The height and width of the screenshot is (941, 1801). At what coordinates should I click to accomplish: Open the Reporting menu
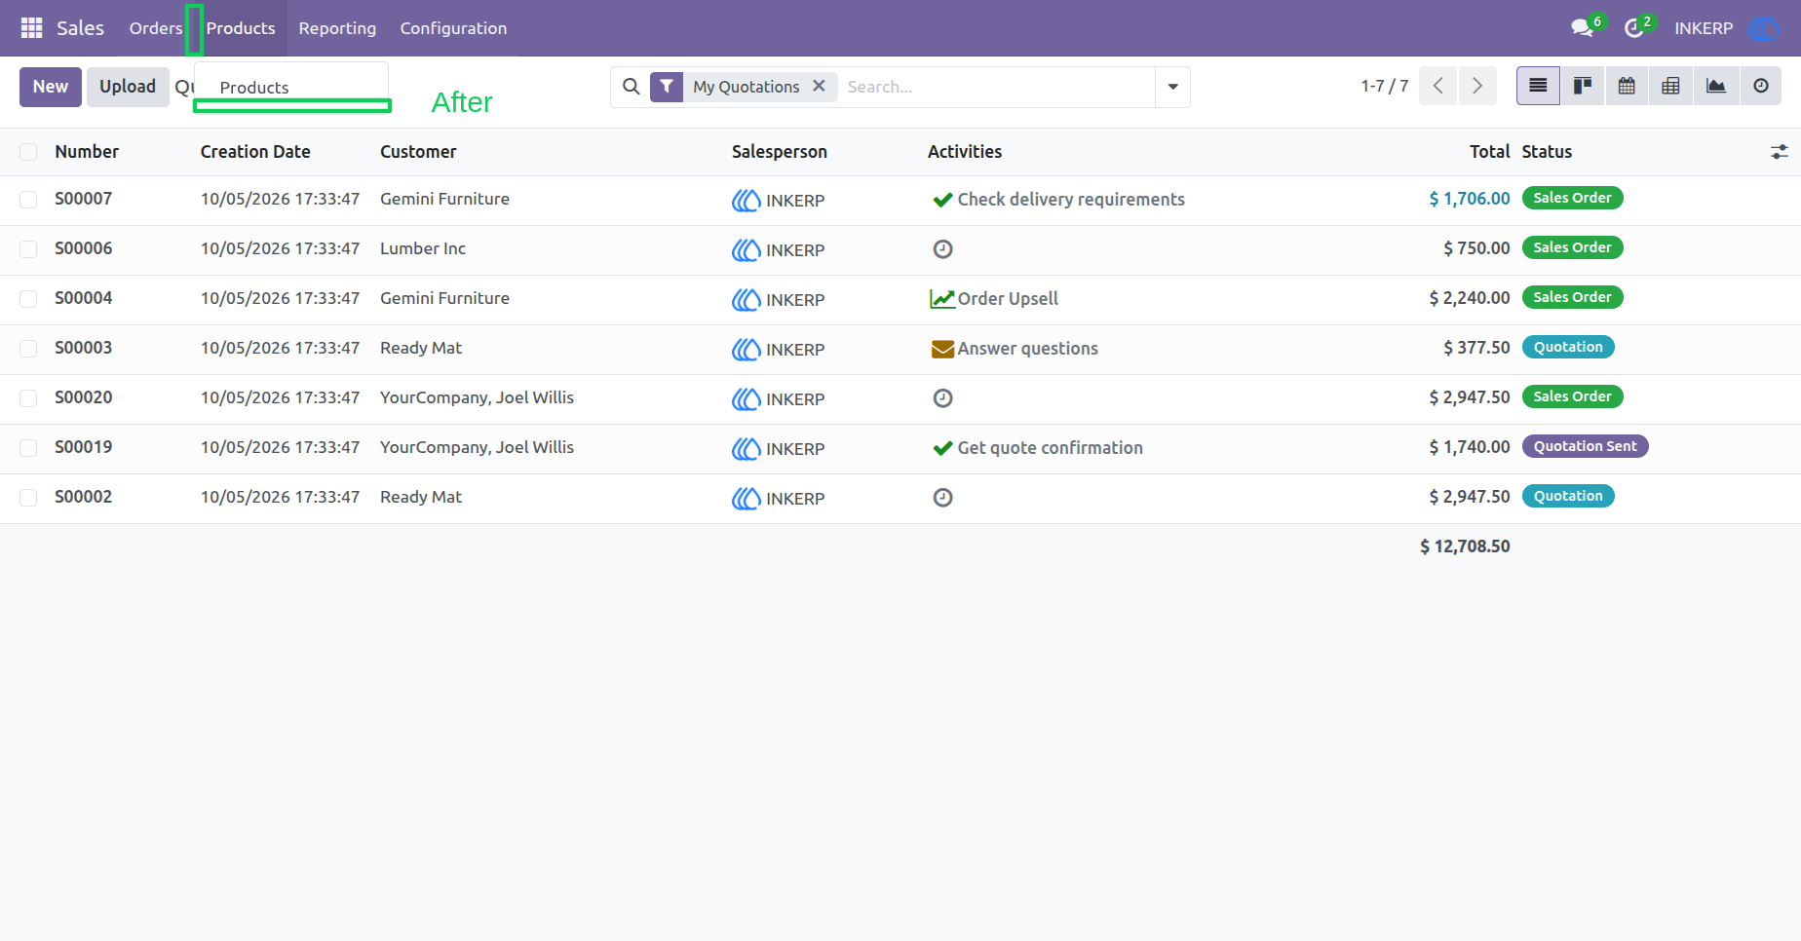tap(337, 28)
